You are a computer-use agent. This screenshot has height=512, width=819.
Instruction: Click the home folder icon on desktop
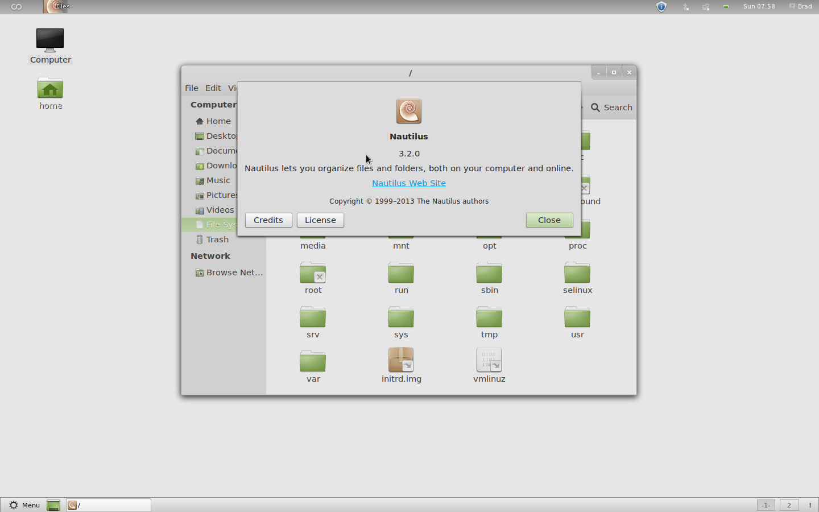point(50,88)
